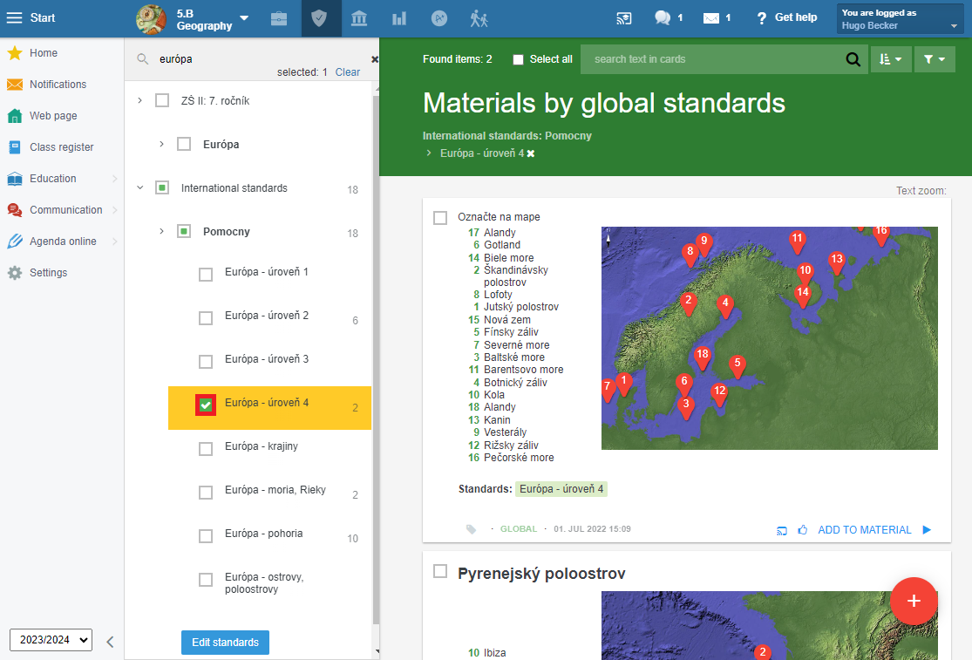
Task: Click the 5.B Geography class avatar
Action: click(x=152, y=19)
